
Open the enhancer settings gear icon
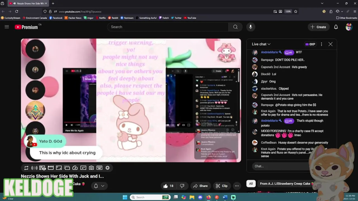[107, 168]
